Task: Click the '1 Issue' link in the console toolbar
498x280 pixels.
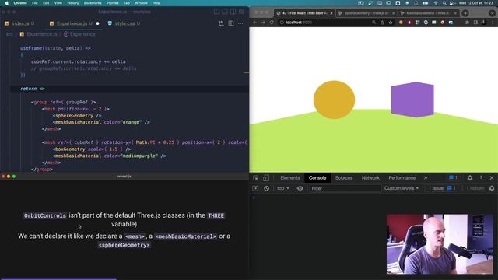Action: pyautogui.click(x=442, y=188)
